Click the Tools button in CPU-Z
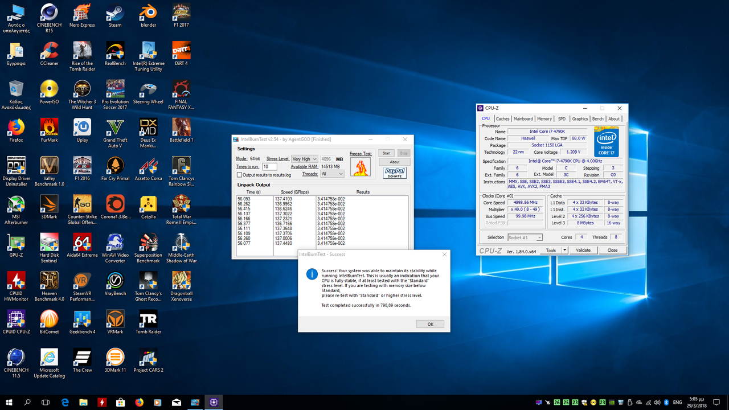The image size is (729, 410). 550,250
